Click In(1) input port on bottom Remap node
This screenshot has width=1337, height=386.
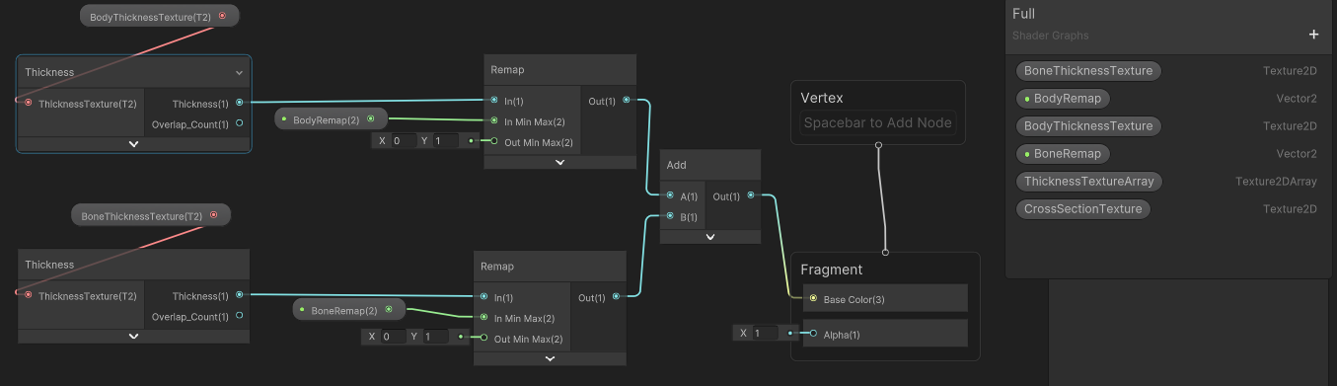pyautogui.click(x=483, y=296)
